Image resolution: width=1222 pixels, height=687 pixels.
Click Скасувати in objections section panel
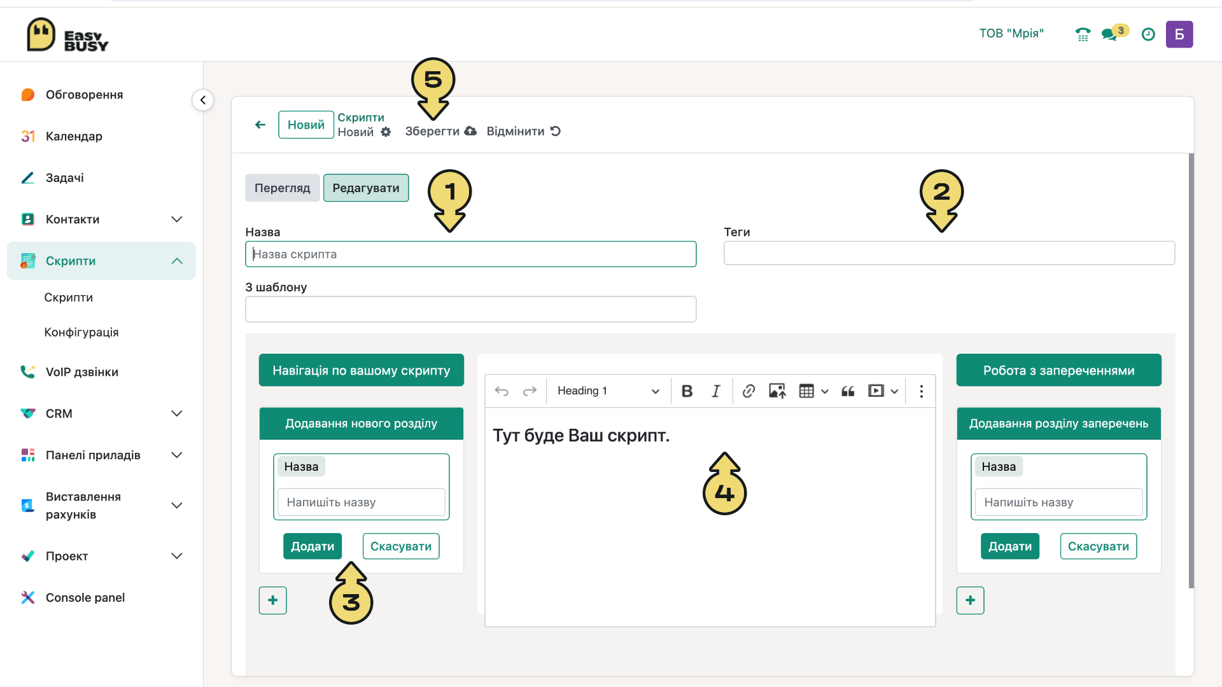1099,546
